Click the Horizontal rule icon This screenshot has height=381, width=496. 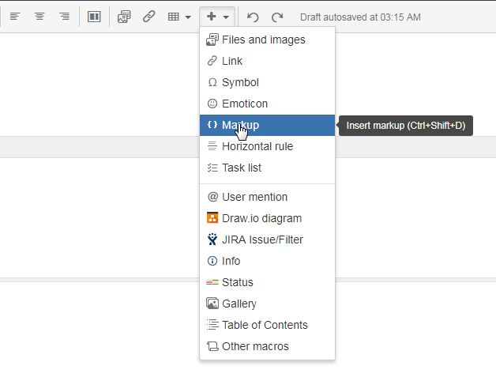pyautogui.click(x=212, y=146)
